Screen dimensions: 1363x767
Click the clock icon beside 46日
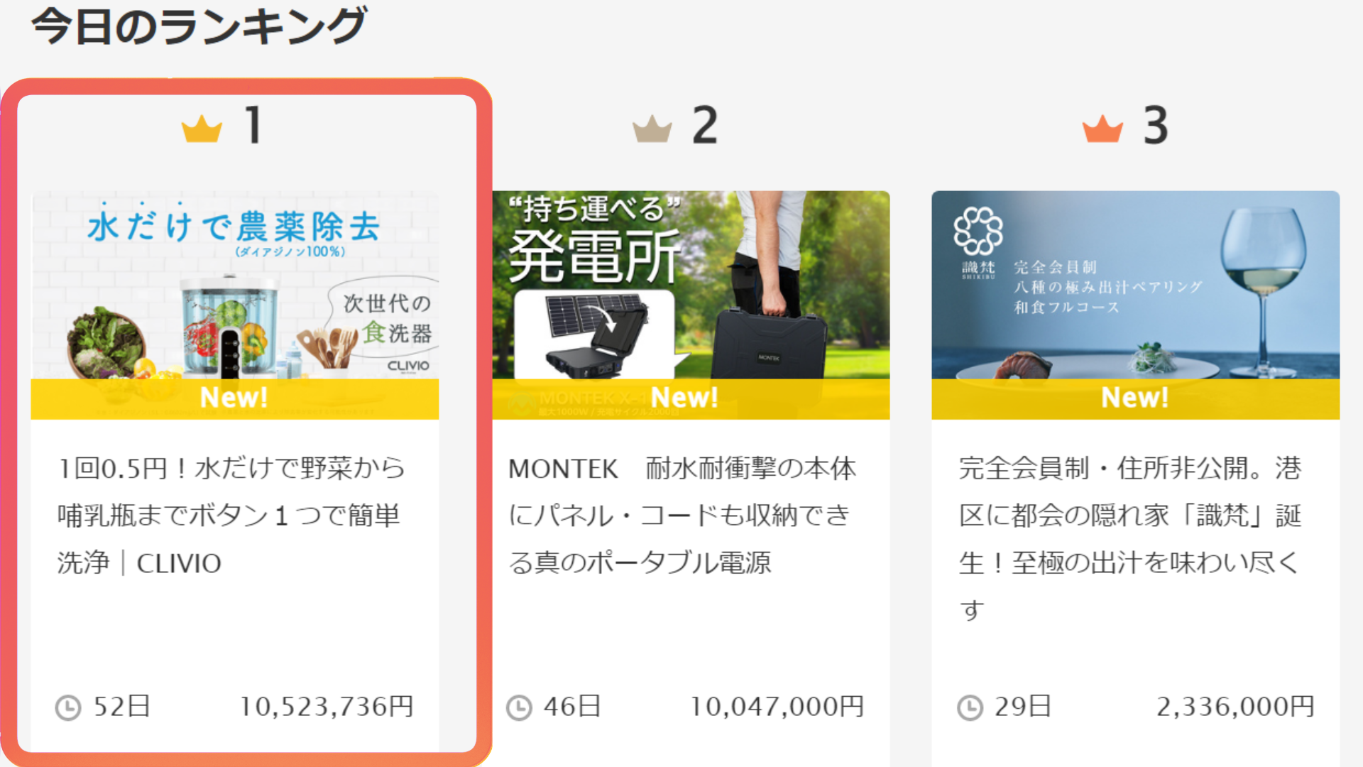point(519,707)
